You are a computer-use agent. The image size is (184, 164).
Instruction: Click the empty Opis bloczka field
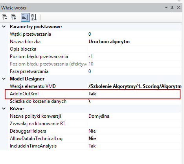coord(134,49)
